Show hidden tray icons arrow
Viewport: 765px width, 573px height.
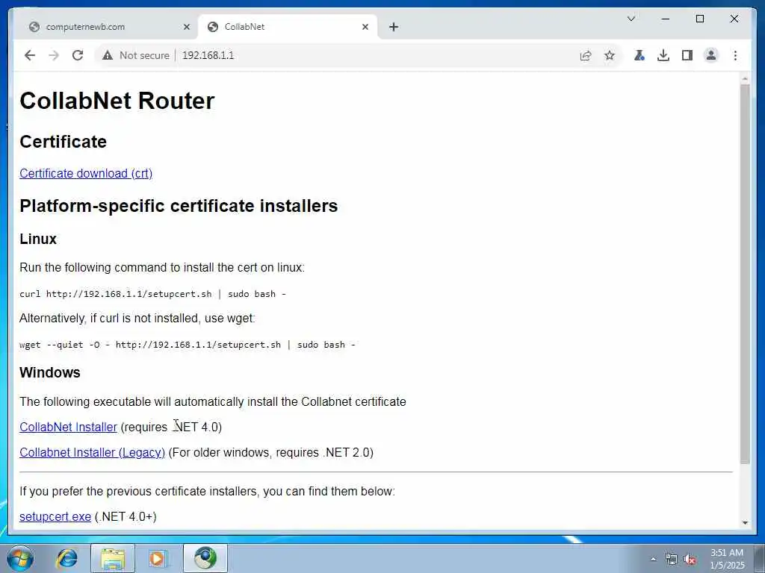click(653, 560)
